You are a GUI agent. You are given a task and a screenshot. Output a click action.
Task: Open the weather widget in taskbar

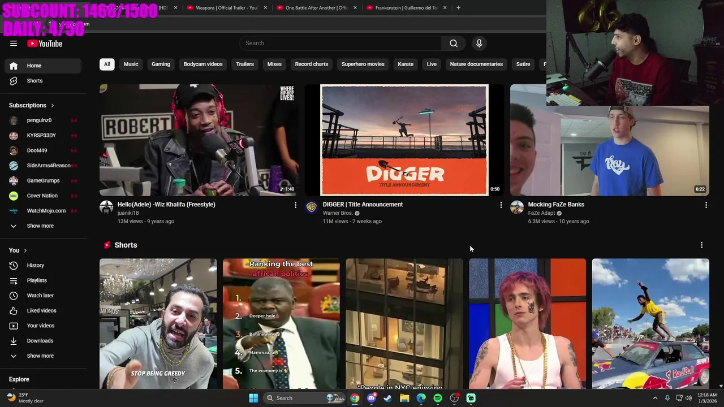point(26,398)
